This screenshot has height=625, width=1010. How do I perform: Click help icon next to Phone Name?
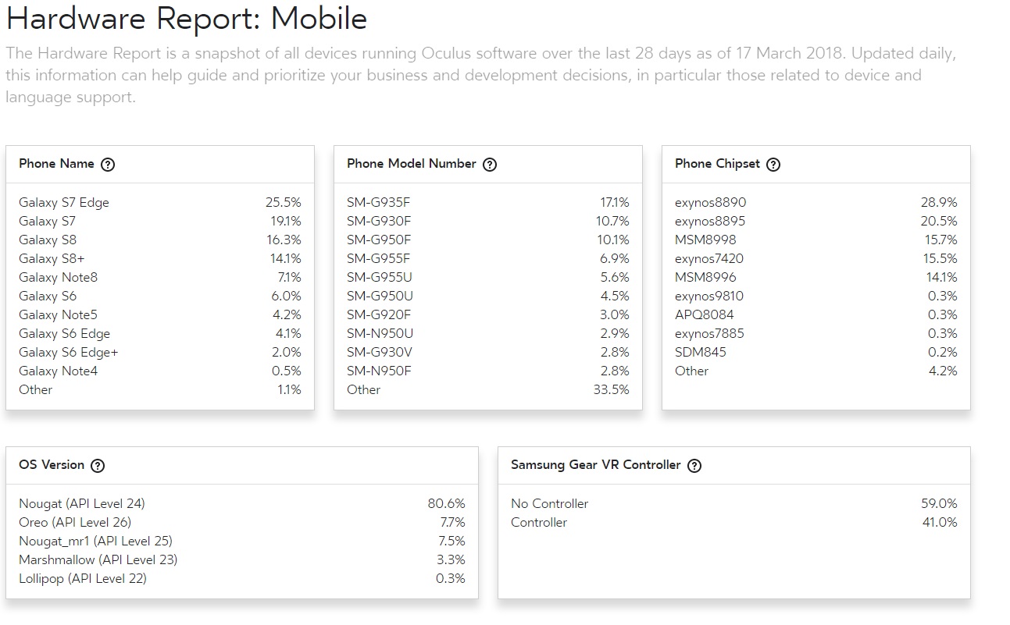click(109, 165)
